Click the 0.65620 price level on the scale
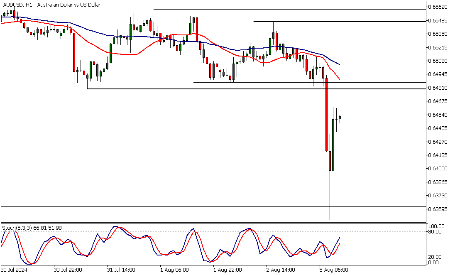 pyautogui.click(x=438, y=7)
